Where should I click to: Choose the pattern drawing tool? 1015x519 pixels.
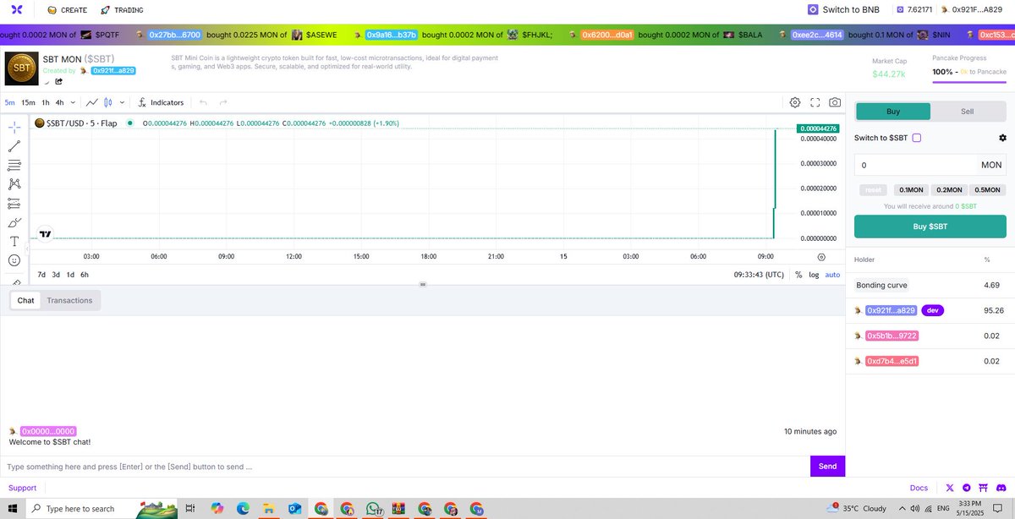coord(14,184)
